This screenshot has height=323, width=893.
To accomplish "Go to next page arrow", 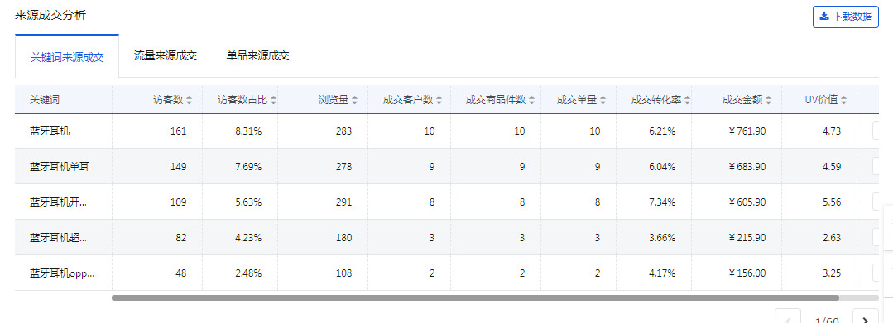I will [865, 317].
